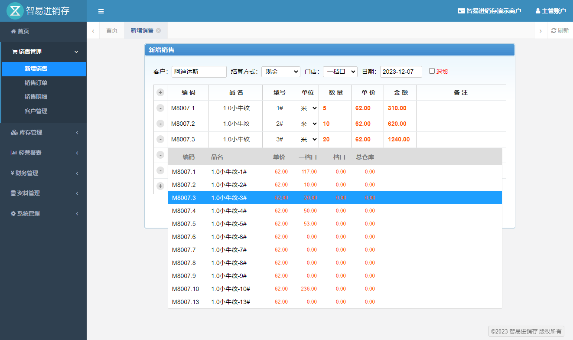Select 1.0小牛纹-1# in the product list
This screenshot has width=573, height=340.
[x=335, y=172]
